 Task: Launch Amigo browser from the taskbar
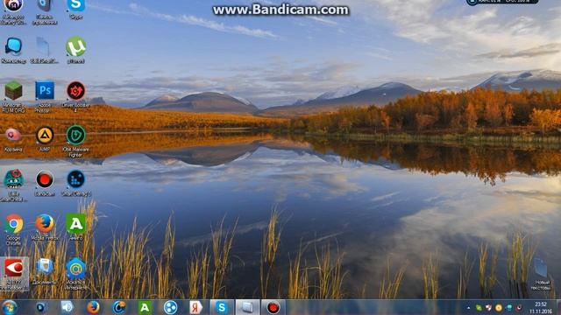pyautogui.click(x=145, y=307)
